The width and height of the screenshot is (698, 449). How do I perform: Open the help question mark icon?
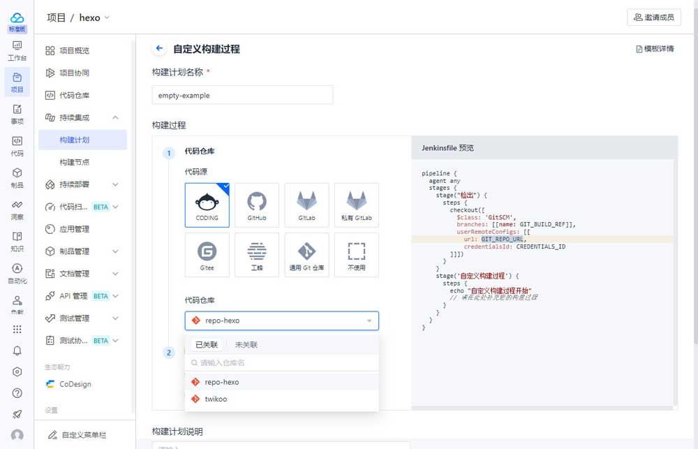tap(17, 393)
